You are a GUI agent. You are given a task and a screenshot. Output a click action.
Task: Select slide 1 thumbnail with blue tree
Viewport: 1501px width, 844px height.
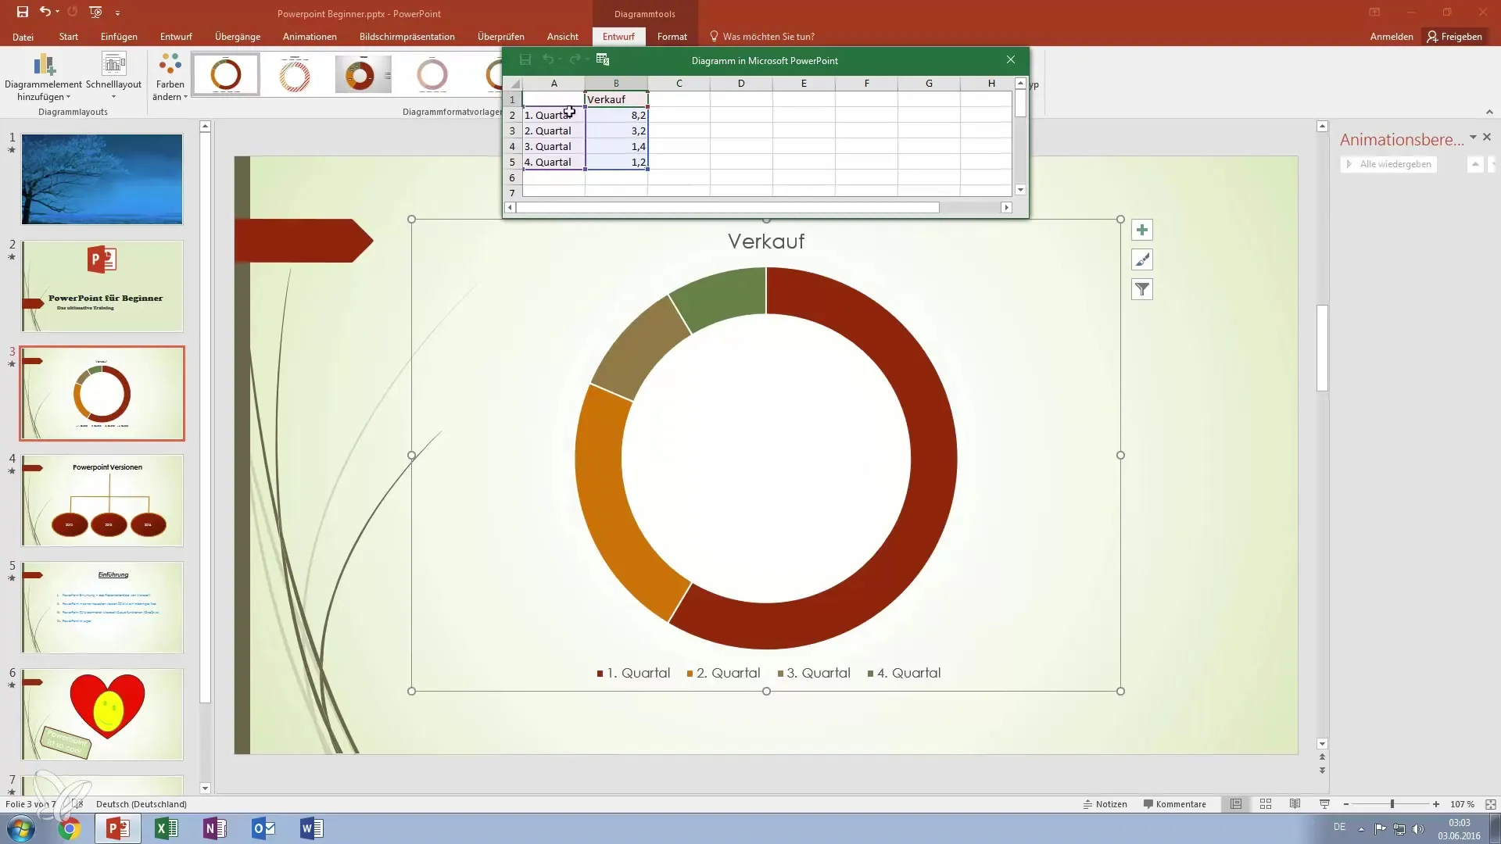[102, 179]
